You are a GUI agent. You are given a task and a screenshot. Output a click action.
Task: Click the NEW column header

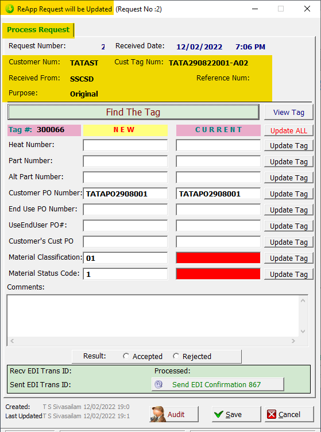coord(125,130)
